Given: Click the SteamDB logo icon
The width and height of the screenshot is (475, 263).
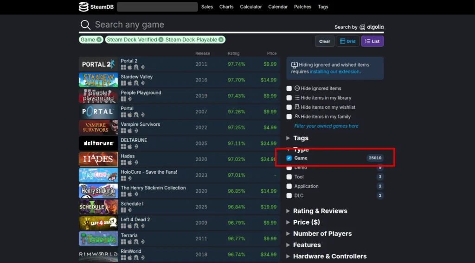Looking at the screenshot, I should click(83, 6).
